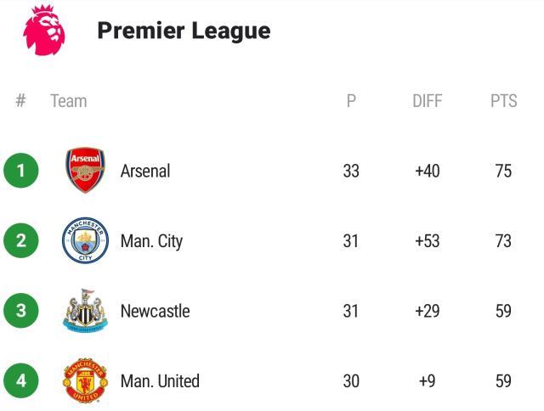Image resolution: width=544 pixels, height=411 pixels.
Task: Select the Man. City team name
Action: [151, 241]
